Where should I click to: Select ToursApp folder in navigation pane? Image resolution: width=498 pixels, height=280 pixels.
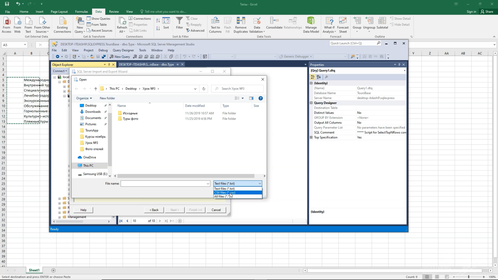[92, 130]
